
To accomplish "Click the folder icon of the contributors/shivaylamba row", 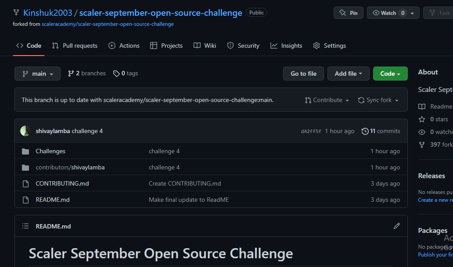I will [x=25, y=167].
